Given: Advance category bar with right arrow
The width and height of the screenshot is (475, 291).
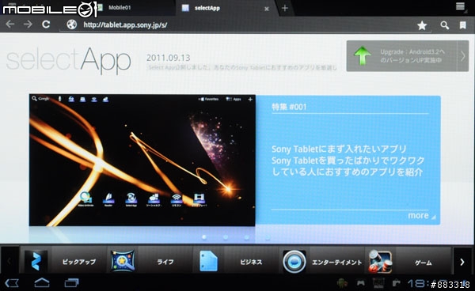Looking at the screenshot, I should click(x=462, y=262).
